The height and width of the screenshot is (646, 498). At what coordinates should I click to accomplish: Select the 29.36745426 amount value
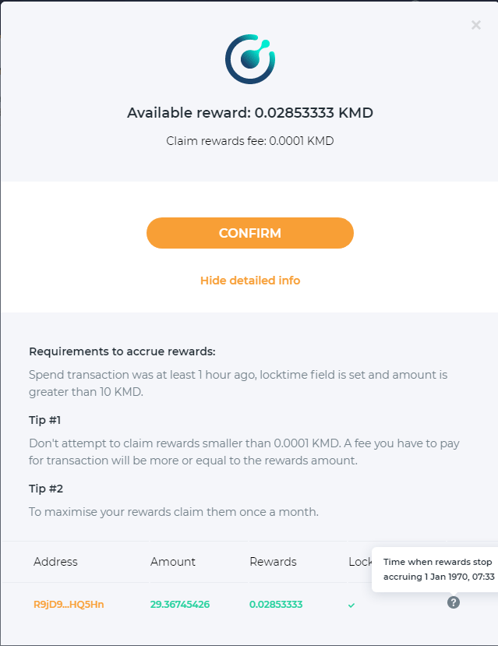[180, 605]
